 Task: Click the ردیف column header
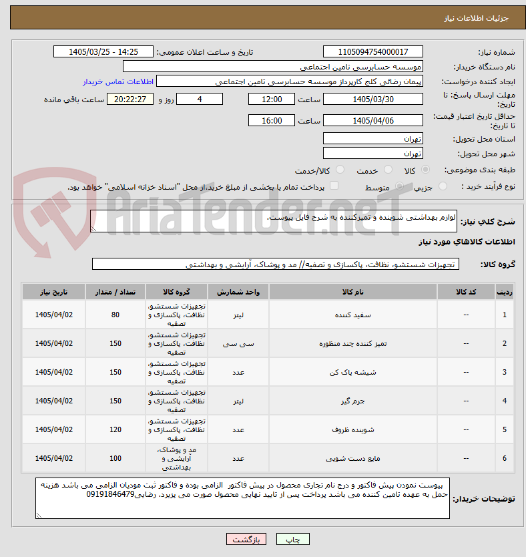tap(505, 292)
